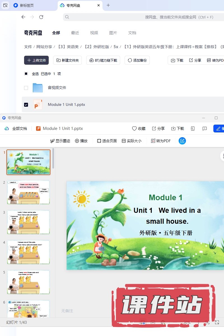Toggle the 全选 select-all checkbox
The width and height of the screenshot is (224, 336).
pos(26,74)
